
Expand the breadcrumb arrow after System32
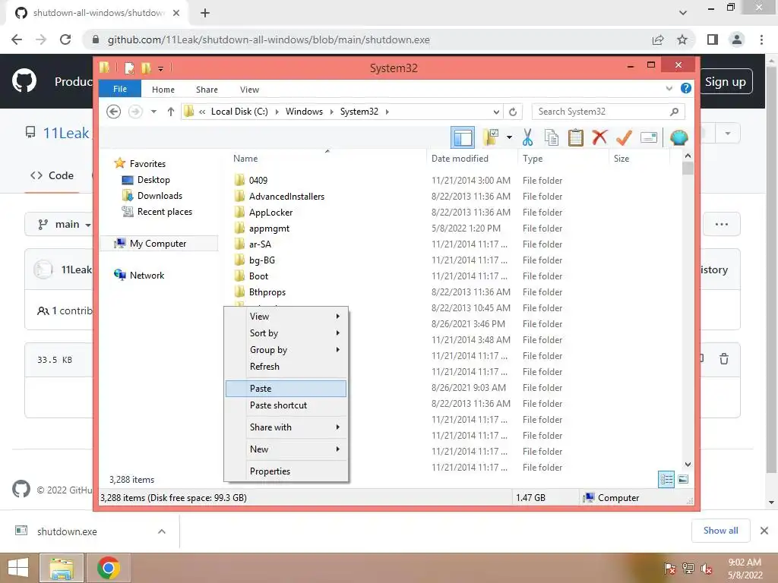(x=387, y=112)
